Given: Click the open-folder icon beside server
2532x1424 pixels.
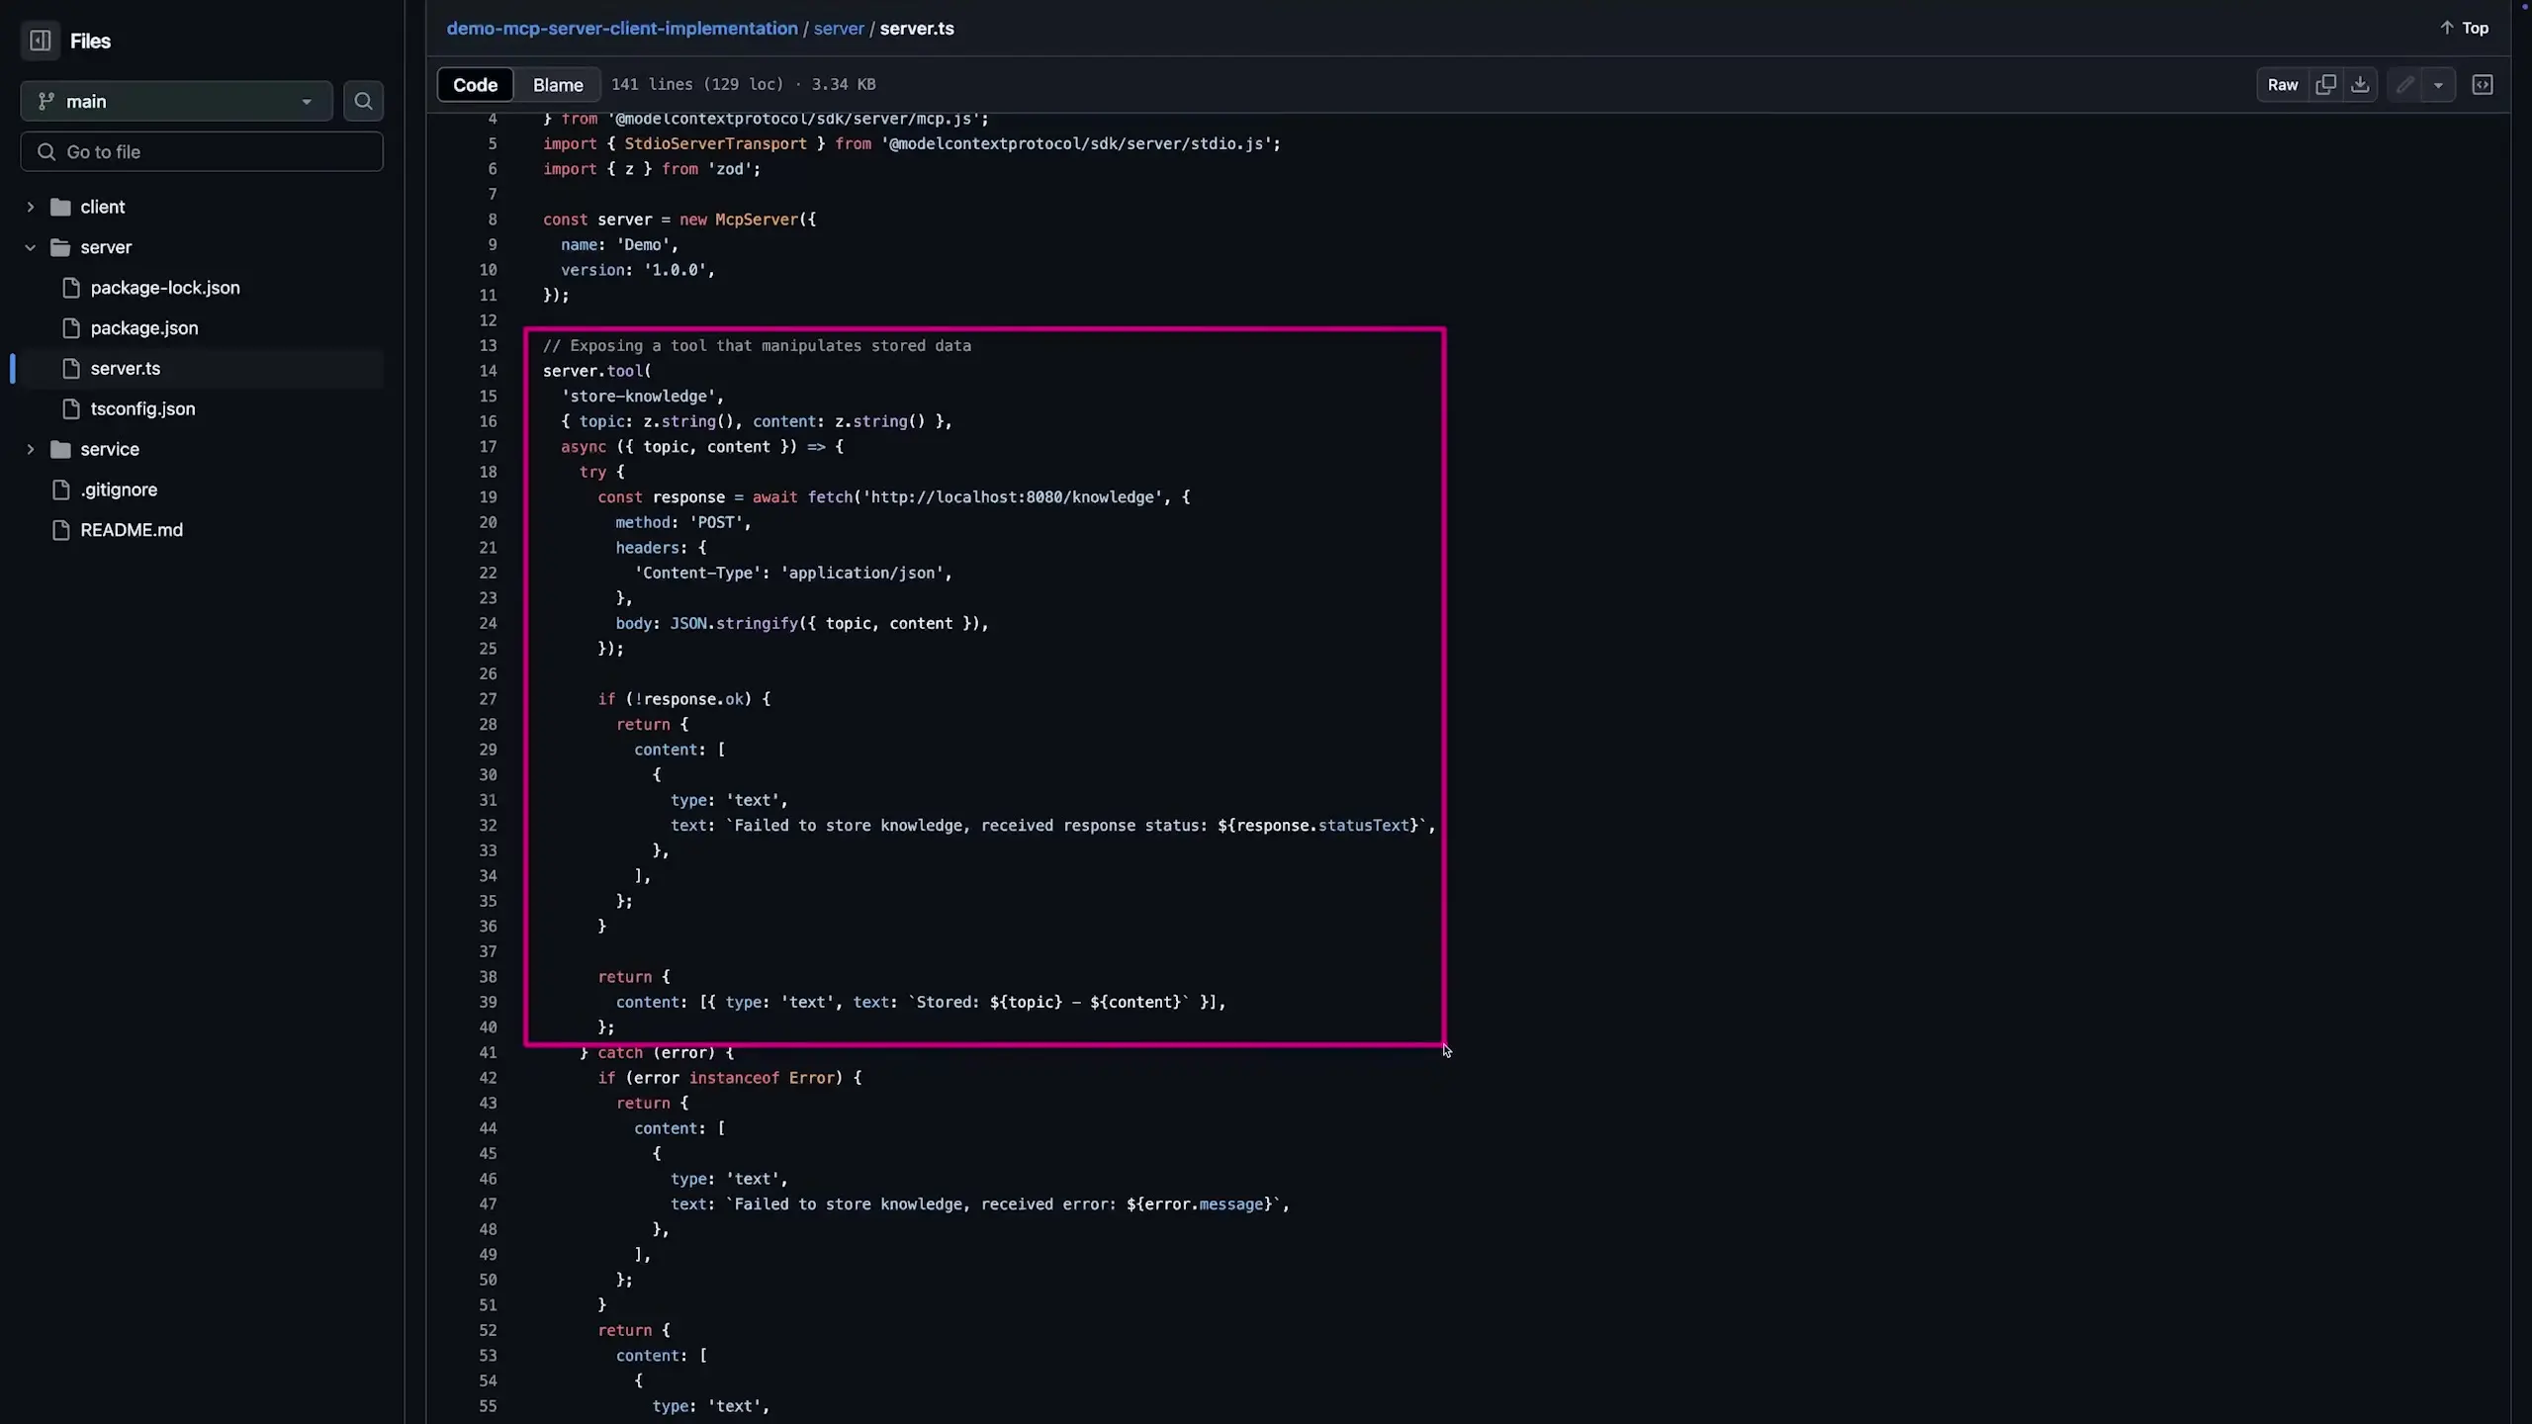Looking at the screenshot, I should 60,247.
